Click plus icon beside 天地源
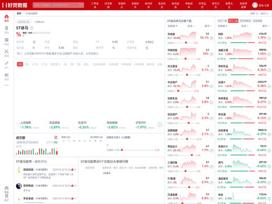This screenshot has height=204, width=272. tap(212, 38)
